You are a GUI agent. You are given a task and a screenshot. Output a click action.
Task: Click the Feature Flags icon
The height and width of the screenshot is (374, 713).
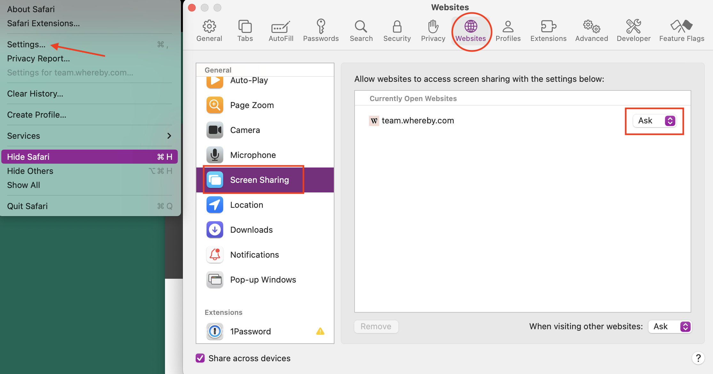pos(681,30)
